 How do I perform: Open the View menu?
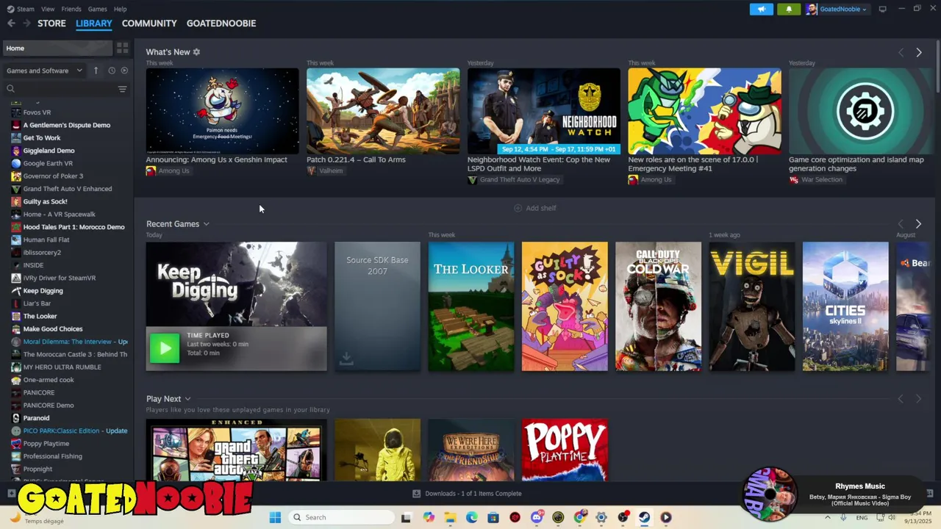48,9
